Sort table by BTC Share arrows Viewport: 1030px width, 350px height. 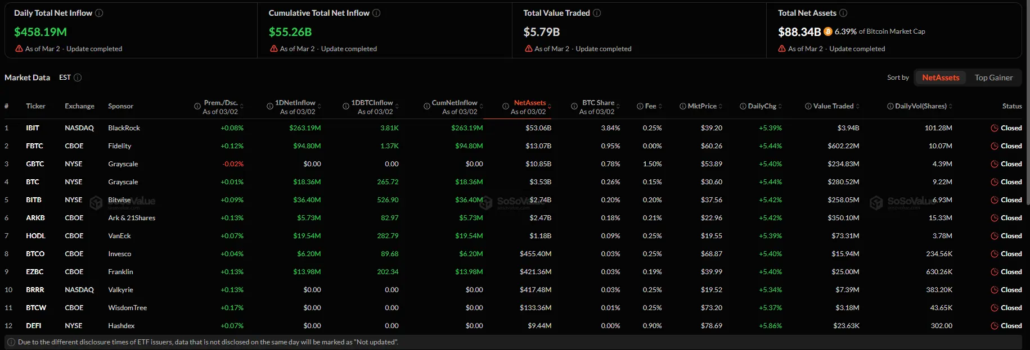click(618, 106)
